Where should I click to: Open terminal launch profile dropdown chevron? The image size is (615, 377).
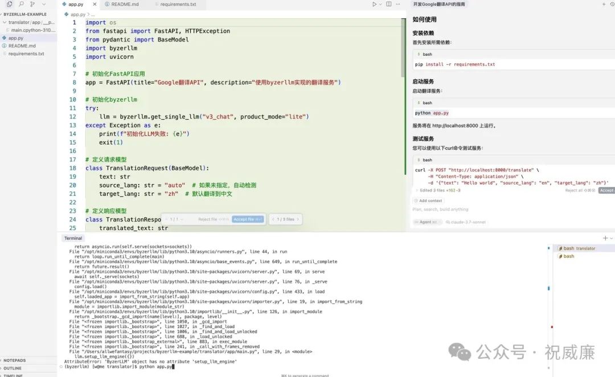(x=612, y=238)
